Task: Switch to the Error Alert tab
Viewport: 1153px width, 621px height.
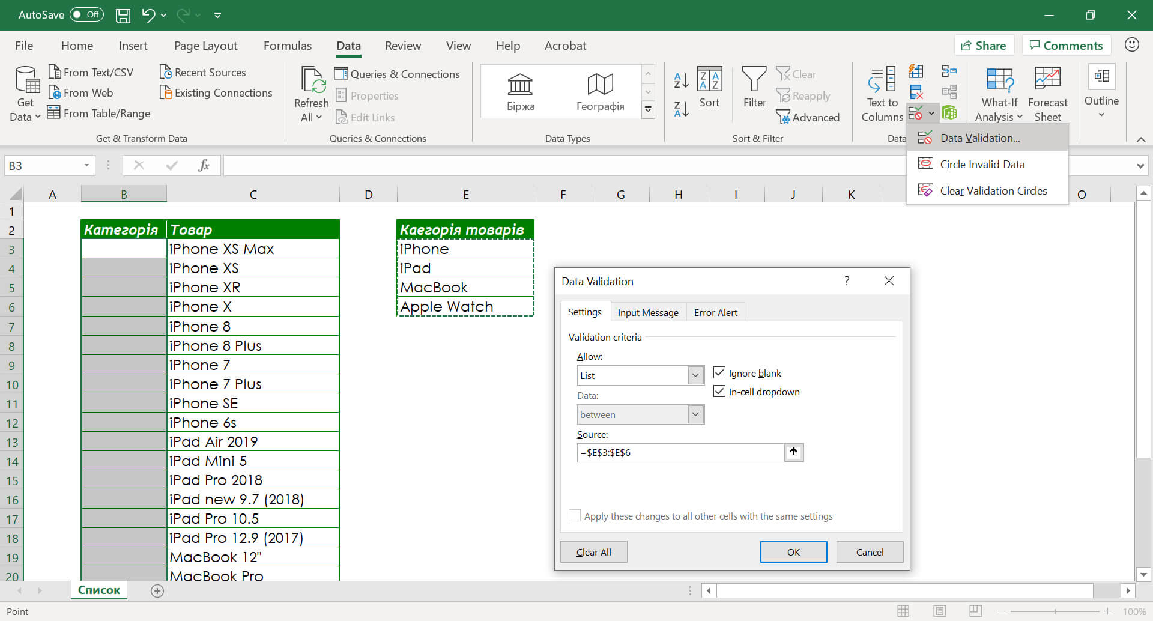Action: (715, 312)
